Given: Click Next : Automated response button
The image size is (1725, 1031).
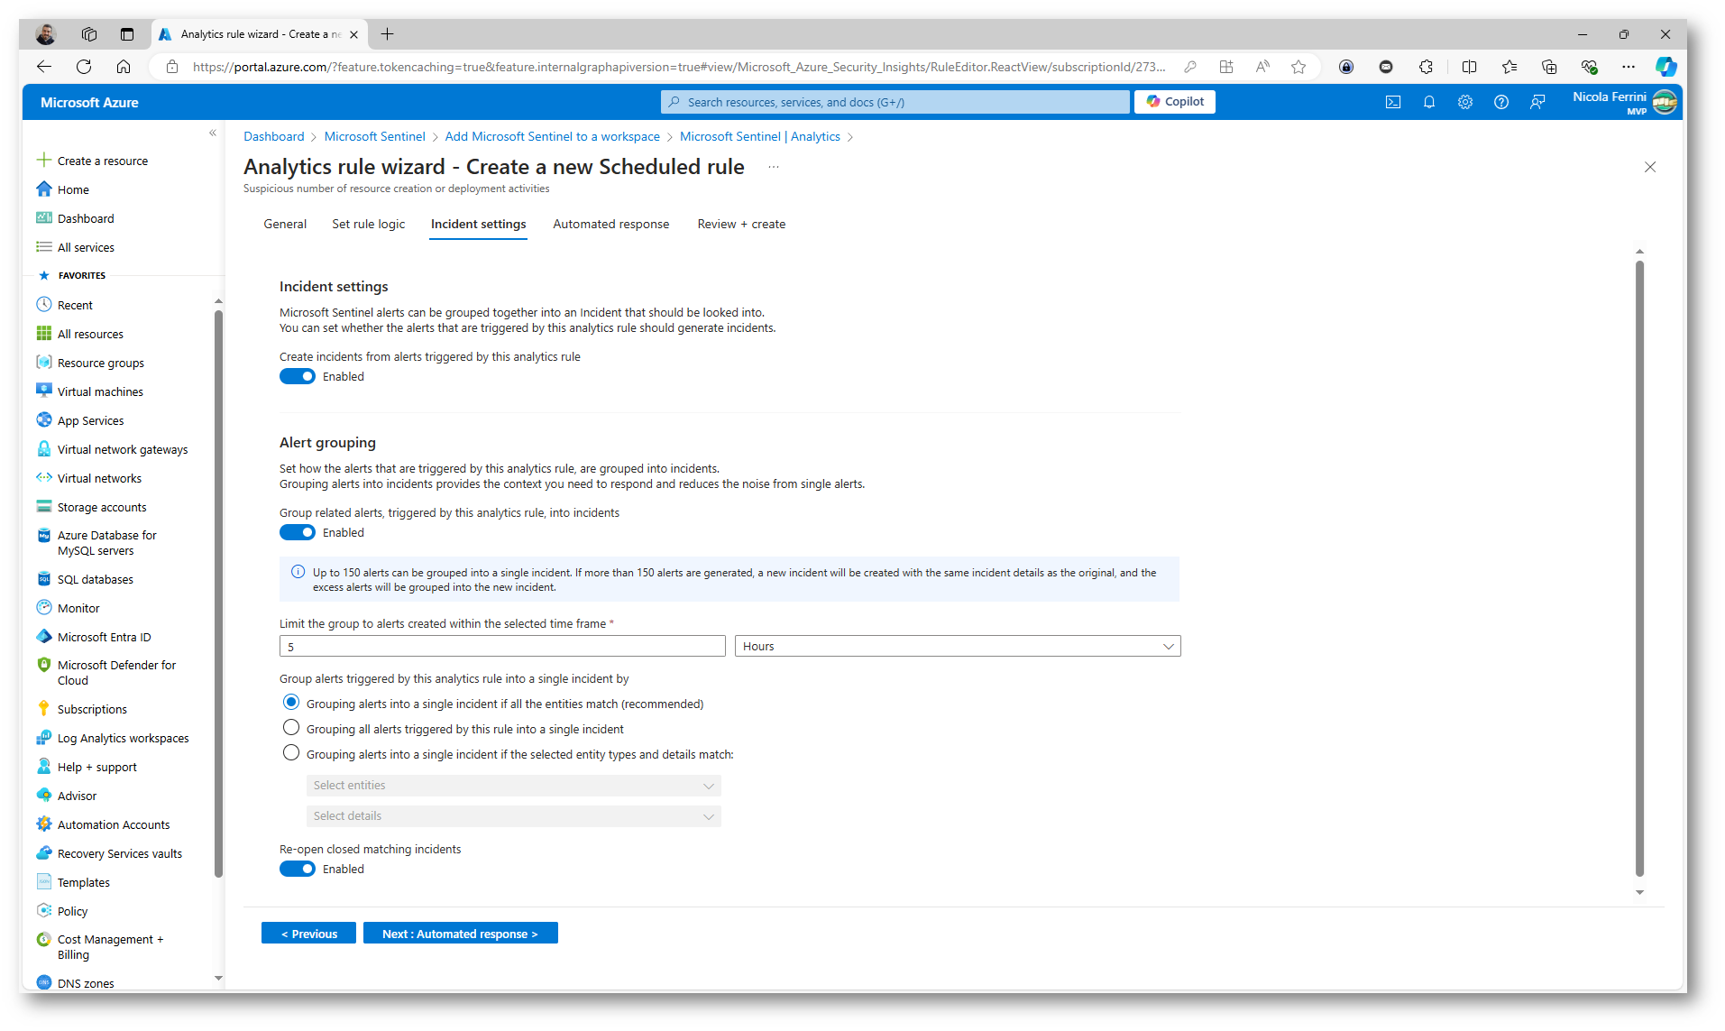Looking at the screenshot, I should [460, 934].
